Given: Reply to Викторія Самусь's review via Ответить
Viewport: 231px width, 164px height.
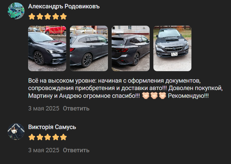Looking at the screenshot, I should pyautogui.click(x=76, y=150).
